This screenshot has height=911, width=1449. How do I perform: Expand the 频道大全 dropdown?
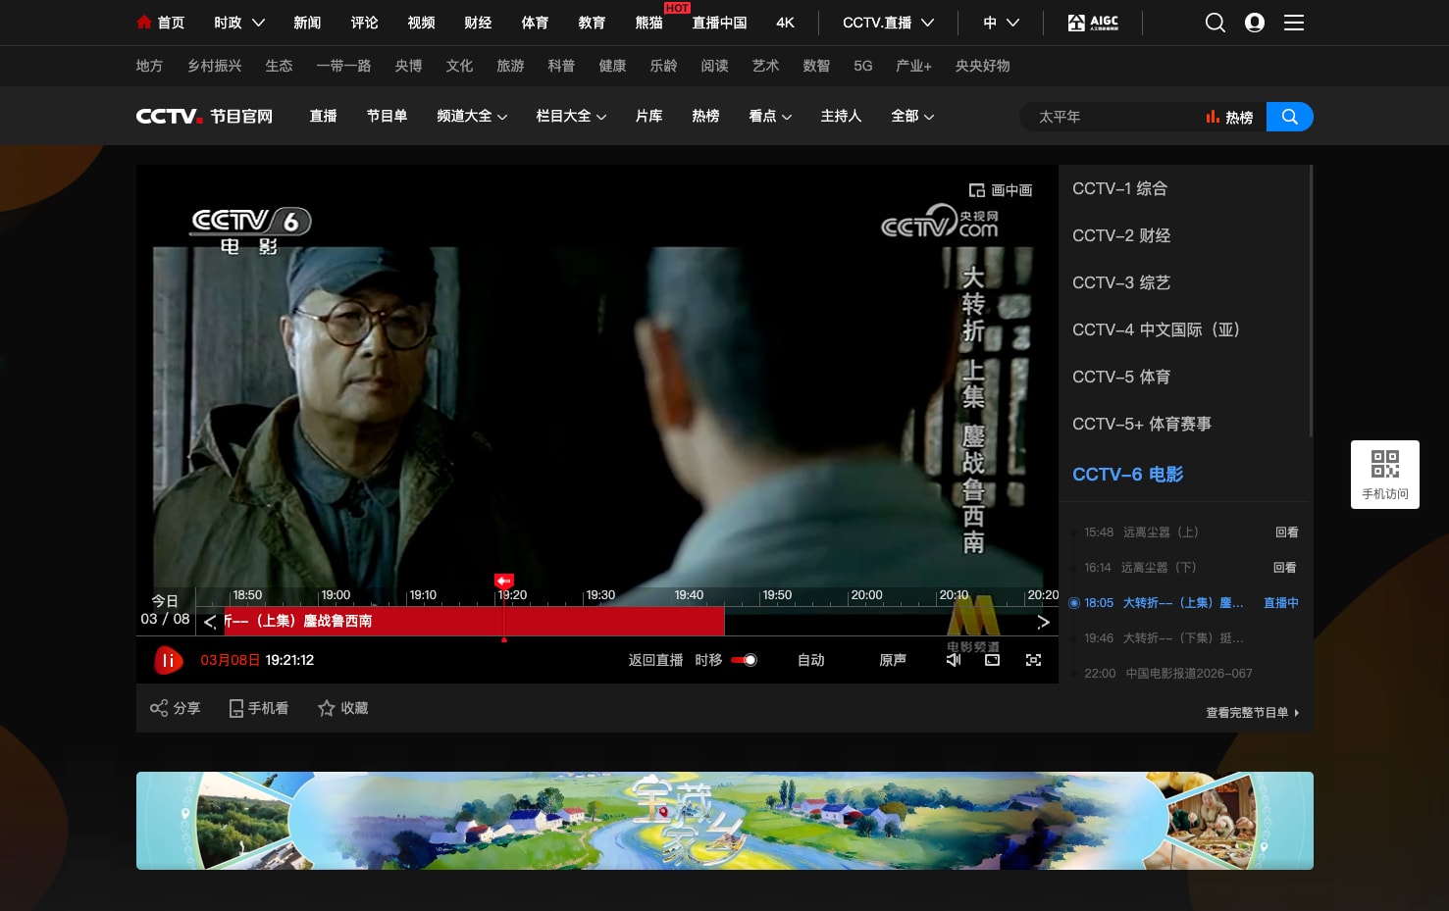[x=472, y=116]
